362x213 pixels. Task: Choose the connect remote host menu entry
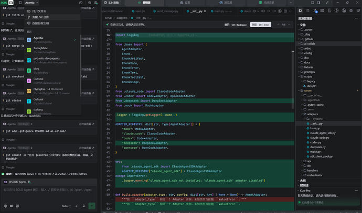coord(52,23)
